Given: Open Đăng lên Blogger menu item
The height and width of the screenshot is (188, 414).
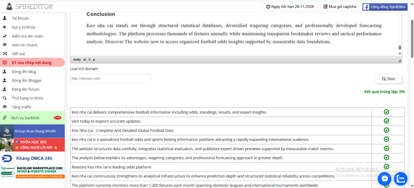Looking at the screenshot, I should pyautogui.click(x=27, y=80).
